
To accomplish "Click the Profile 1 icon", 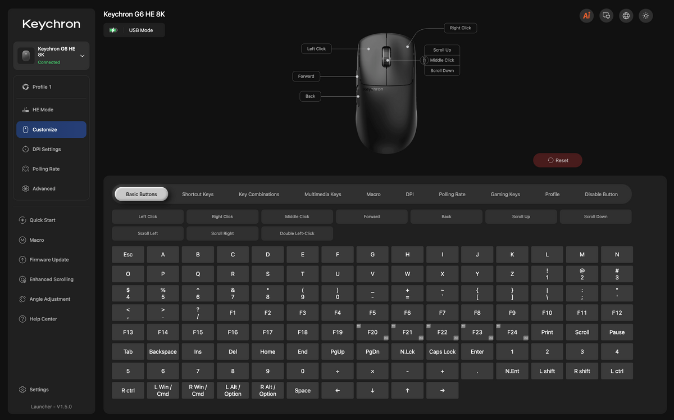I will click(25, 87).
